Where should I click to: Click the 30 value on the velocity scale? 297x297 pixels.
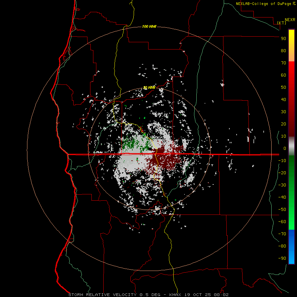coord(283,112)
